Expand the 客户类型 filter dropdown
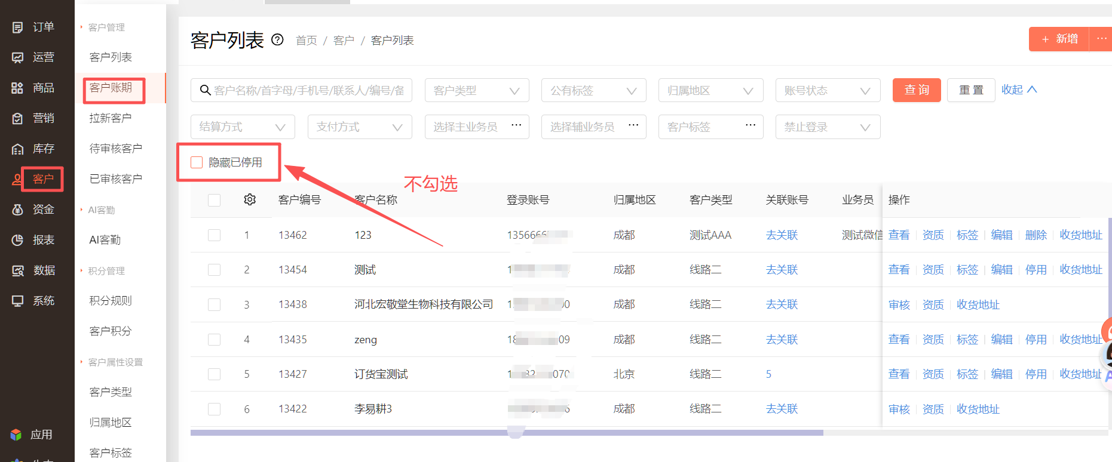The height and width of the screenshot is (462, 1112). point(477,90)
